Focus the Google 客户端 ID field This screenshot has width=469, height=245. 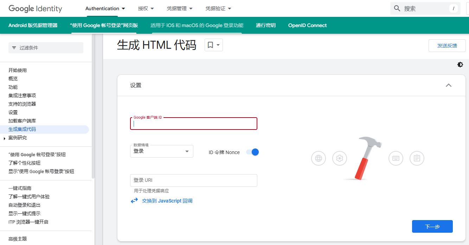194,124
